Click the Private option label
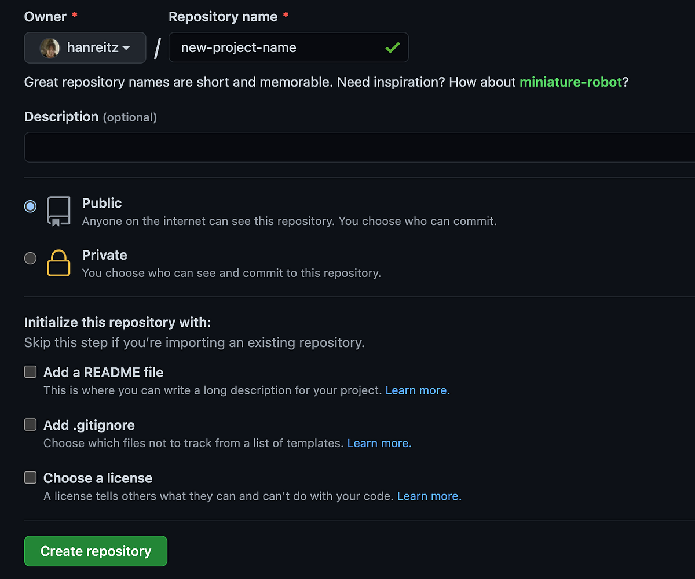Viewport: 695px width, 579px height. (104, 255)
